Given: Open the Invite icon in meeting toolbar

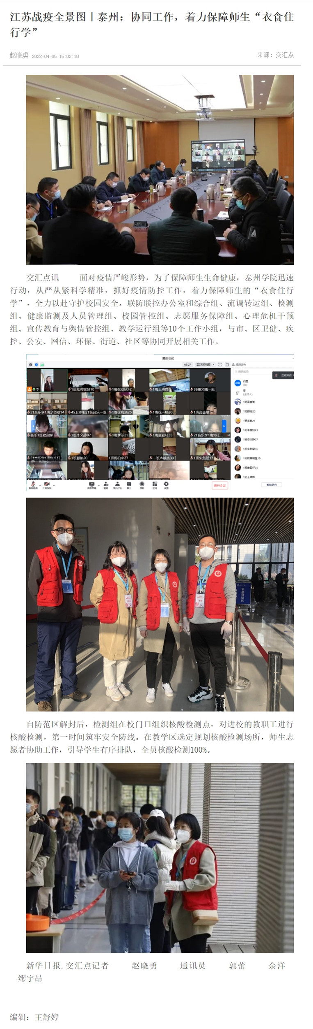Looking at the screenshot, I should [106, 485].
